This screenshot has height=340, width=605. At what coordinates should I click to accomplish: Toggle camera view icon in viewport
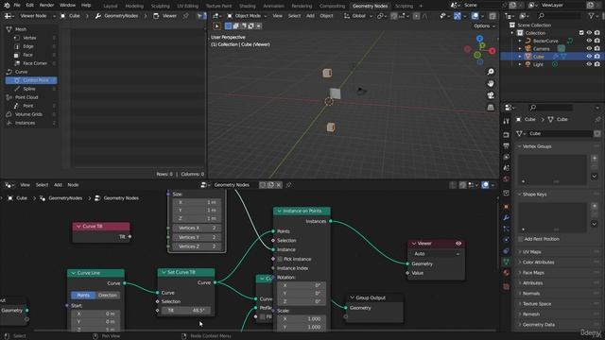pos(491,95)
